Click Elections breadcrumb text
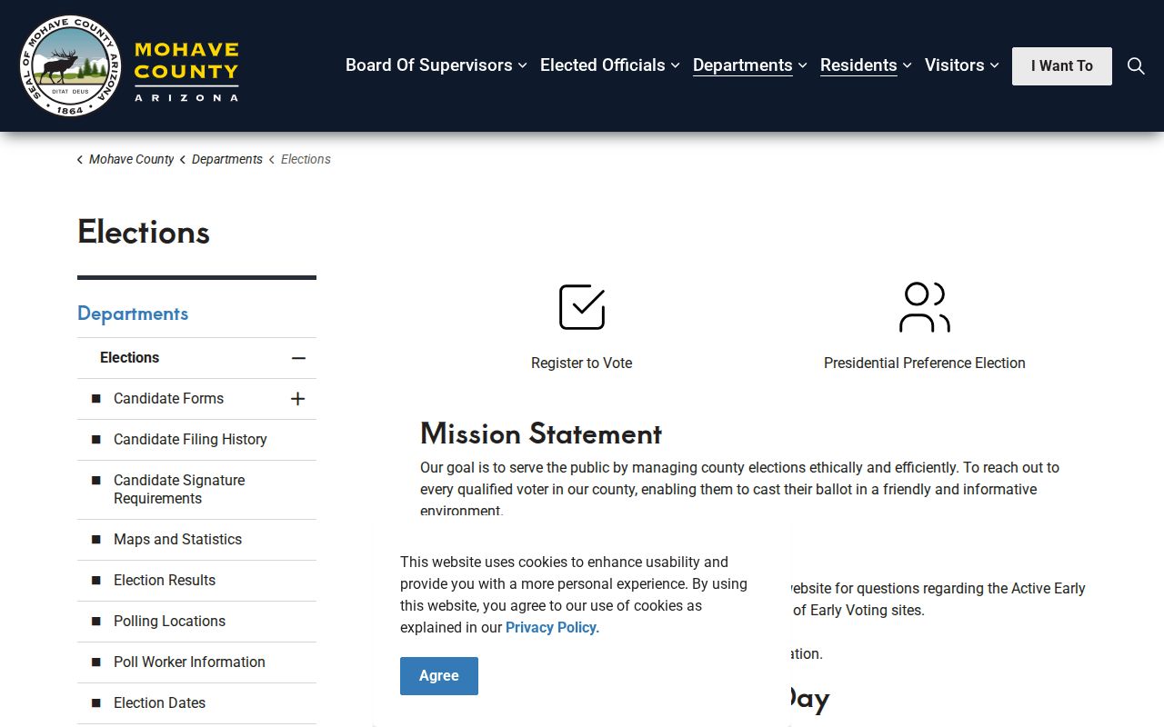Viewport: 1164px width, 727px height. (x=306, y=159)
